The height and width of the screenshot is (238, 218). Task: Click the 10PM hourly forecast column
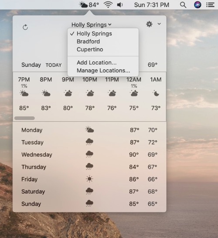[90, 94]
